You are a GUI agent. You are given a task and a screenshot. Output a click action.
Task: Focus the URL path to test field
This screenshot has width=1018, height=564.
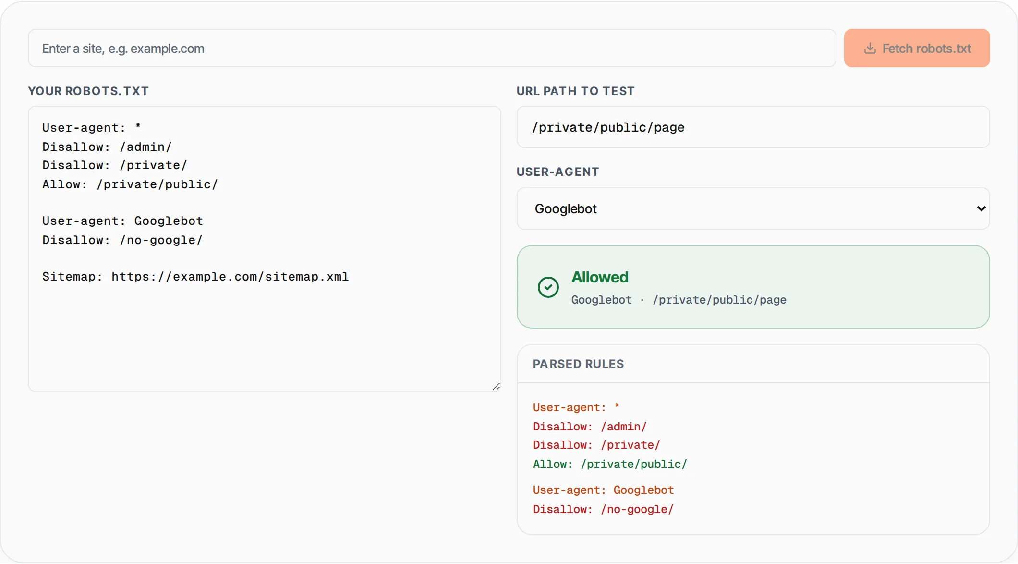click(753, 127)
